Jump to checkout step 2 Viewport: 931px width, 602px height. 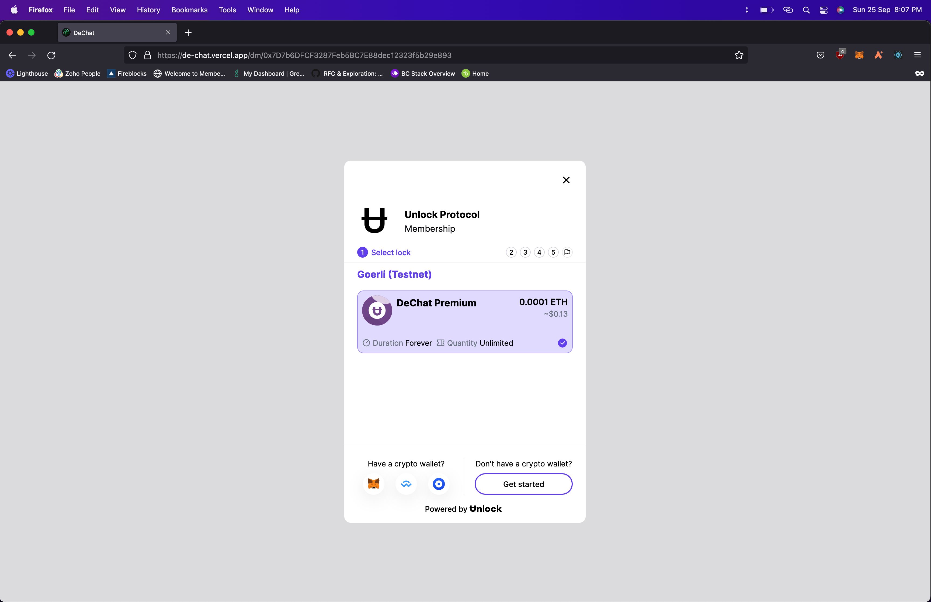pyautogui.click(x=511, y=252)
